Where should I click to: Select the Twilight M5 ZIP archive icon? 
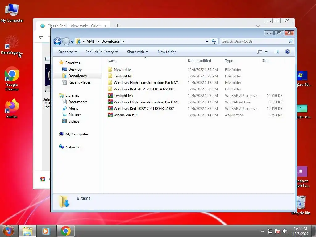pyautogui.click(x=110, y=96)
